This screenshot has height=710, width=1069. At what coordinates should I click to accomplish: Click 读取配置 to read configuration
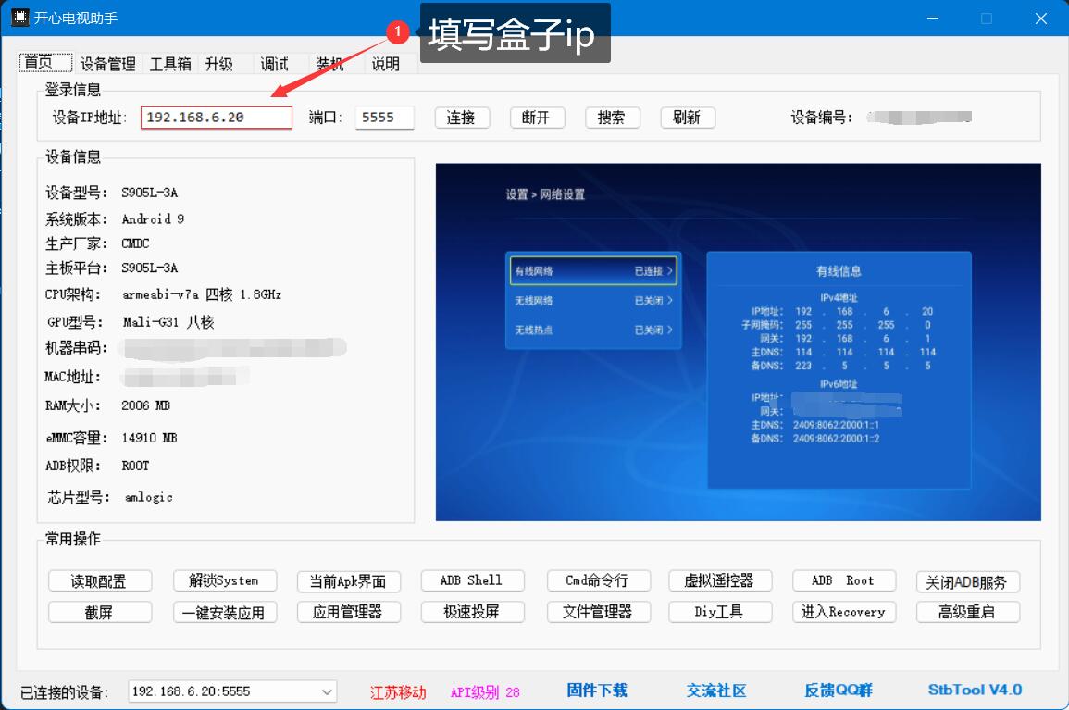coord(99,580)
